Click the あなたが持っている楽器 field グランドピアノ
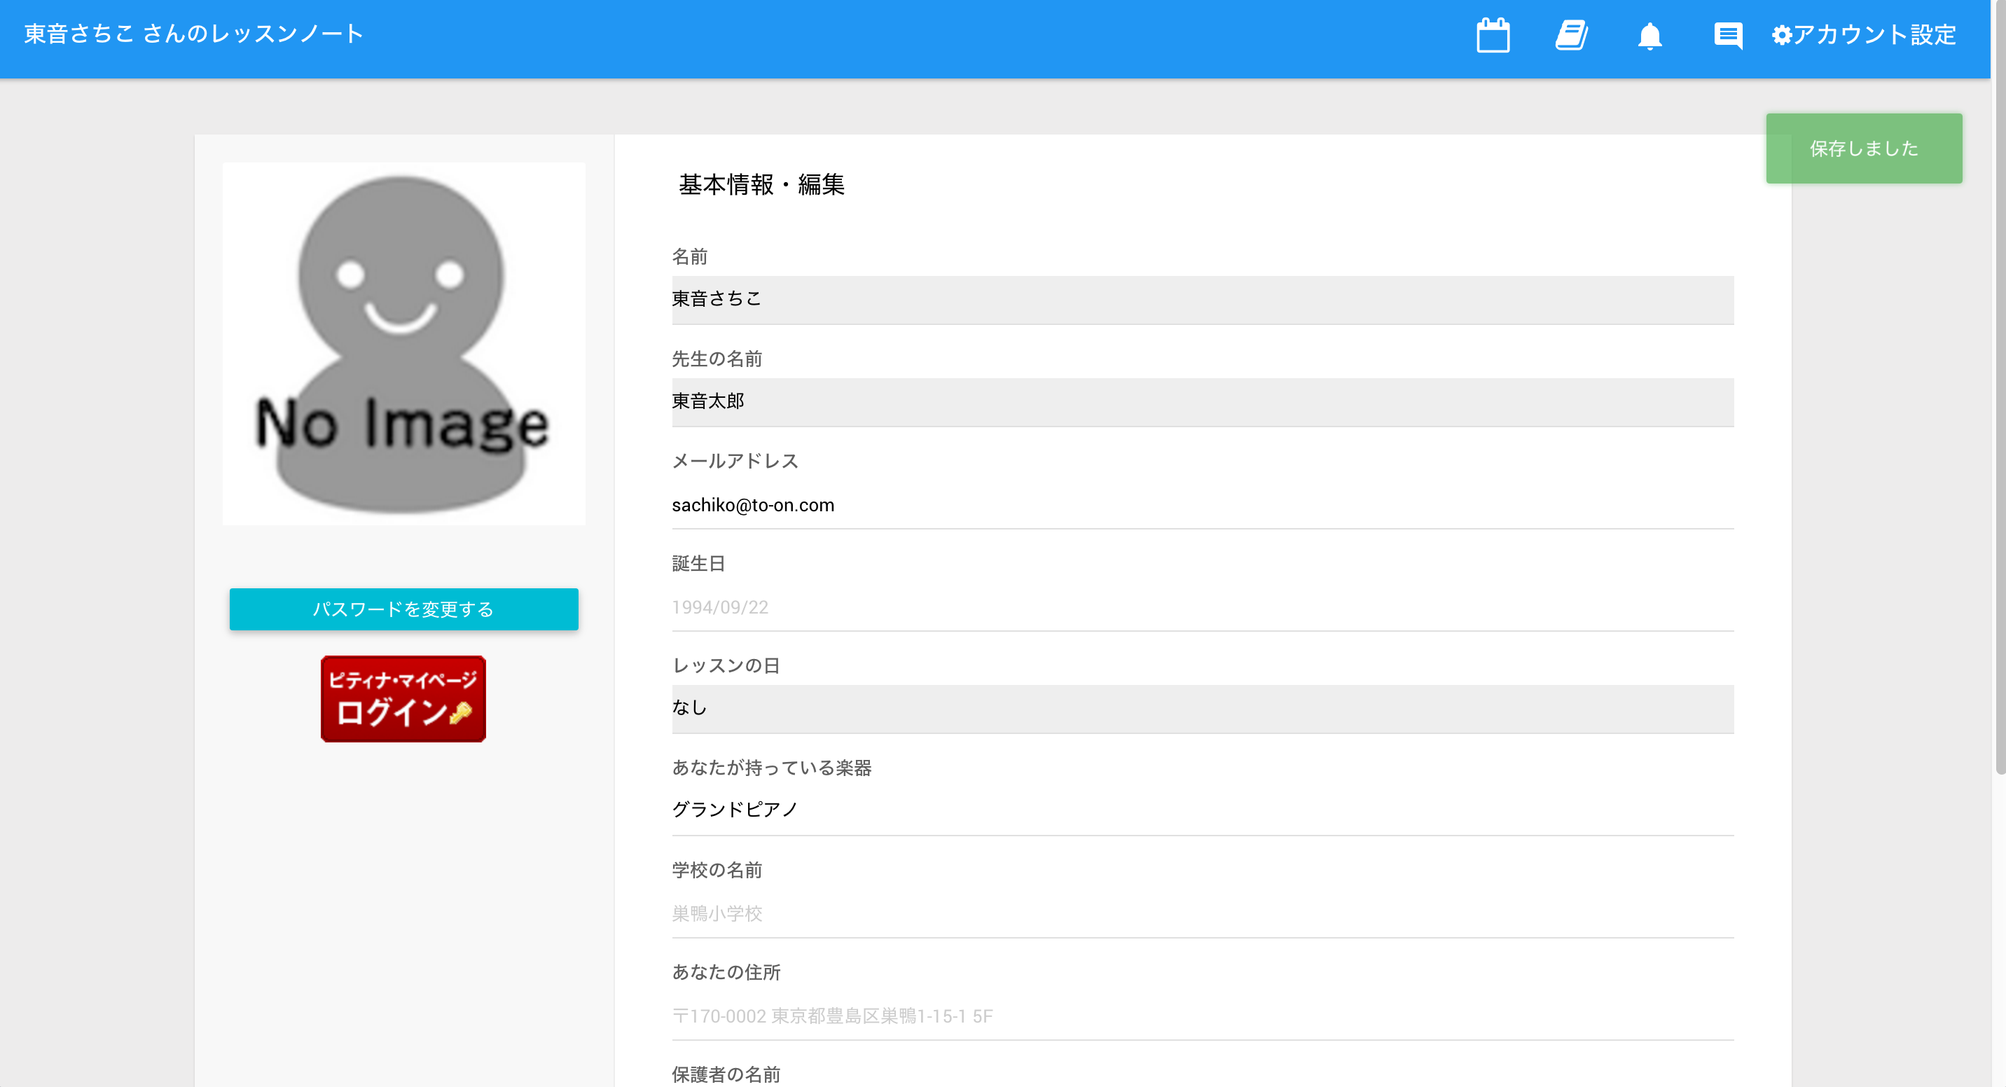 [1202, 810]
